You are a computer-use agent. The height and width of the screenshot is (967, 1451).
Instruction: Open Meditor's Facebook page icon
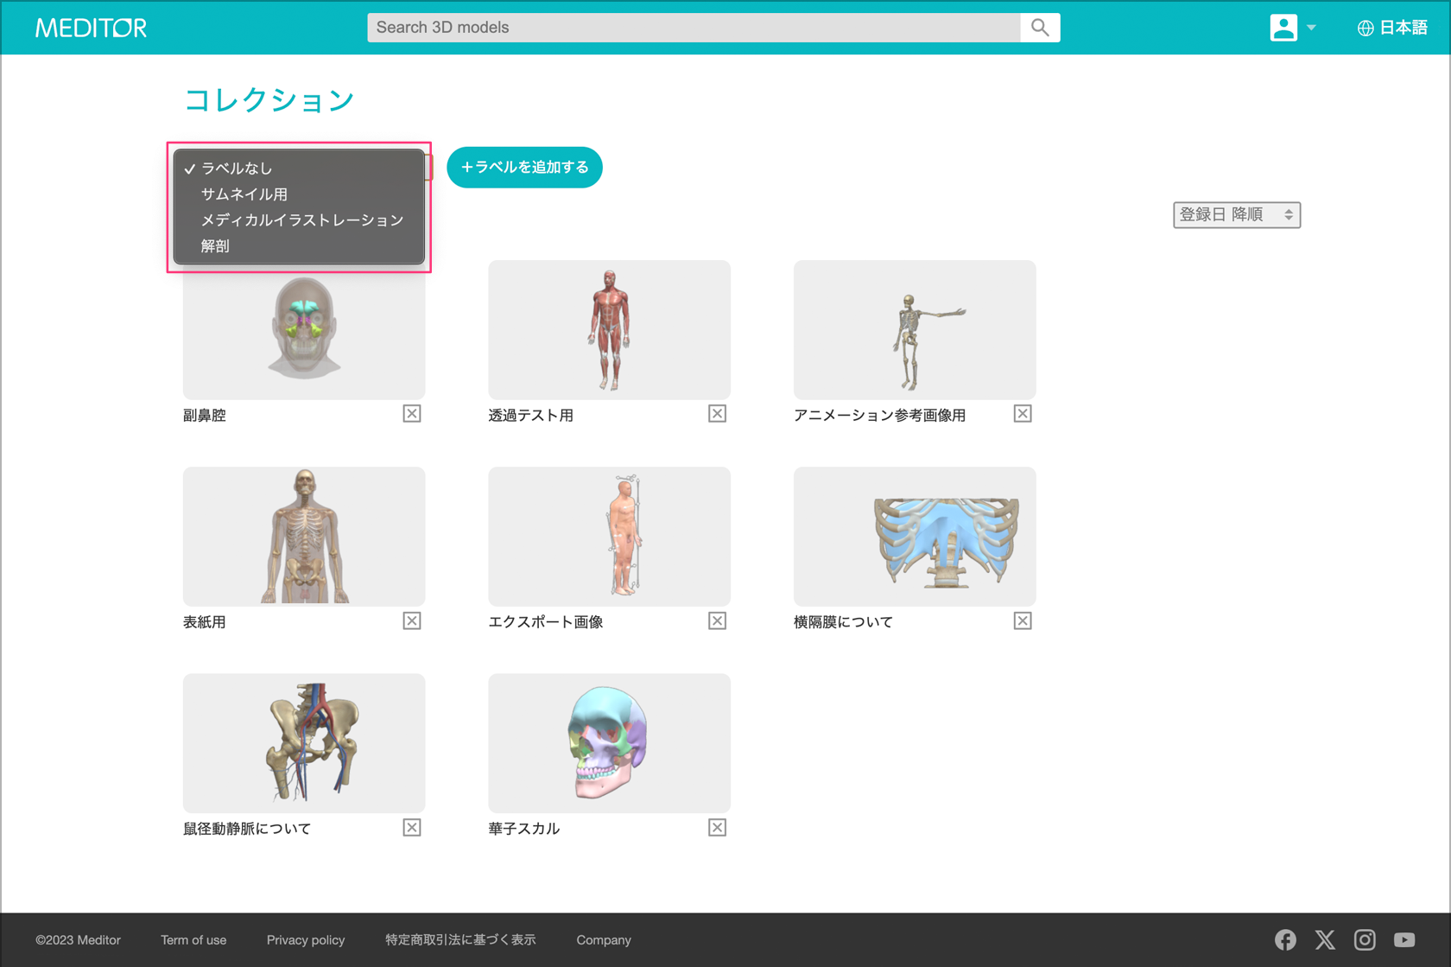(1285, 939)
